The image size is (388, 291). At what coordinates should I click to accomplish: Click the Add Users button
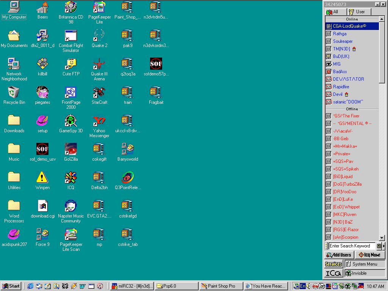339,255
